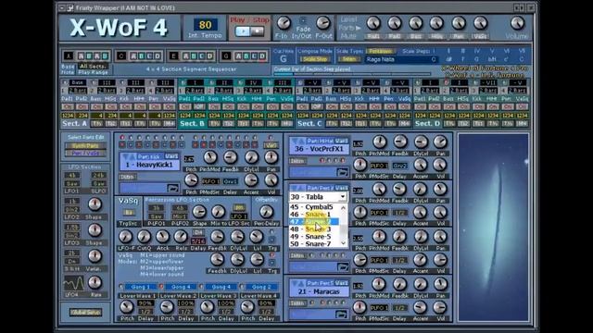The height and width of the screenshot is (333, 593).
Task: Mute the Pad1 part
Action: 373,37
